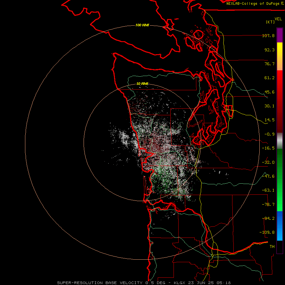
Task: Select the -47.6 scale value
Action: (x=268, y=176)
